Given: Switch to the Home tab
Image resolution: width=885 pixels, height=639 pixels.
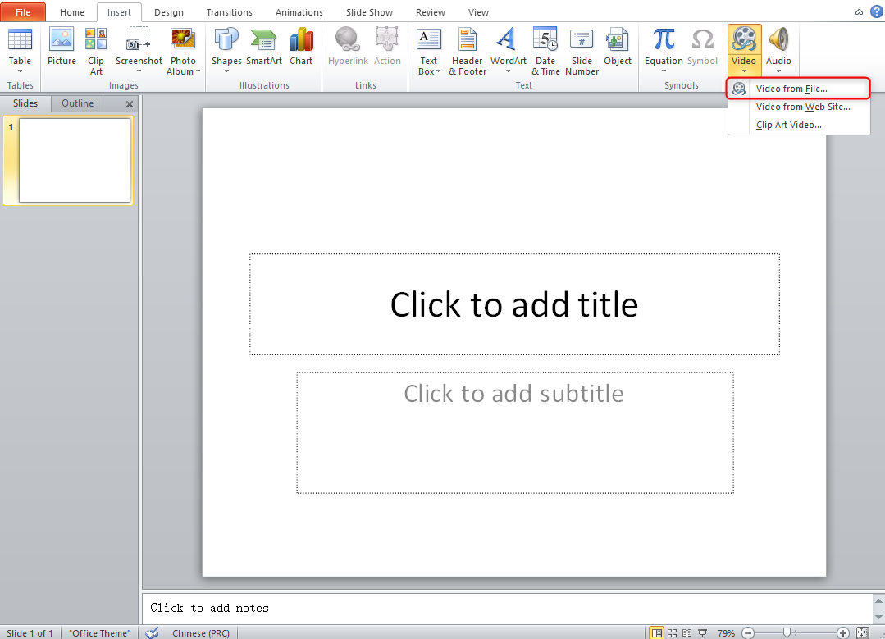Looking at the screenshot, I should 71,11.
